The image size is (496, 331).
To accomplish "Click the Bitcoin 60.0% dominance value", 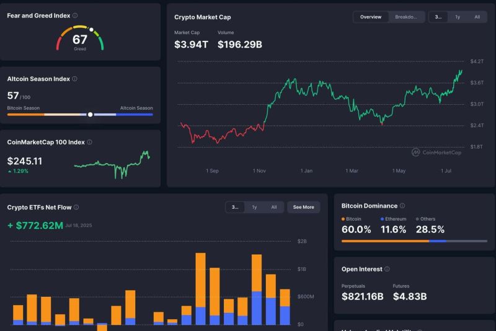I will (356, 229).
